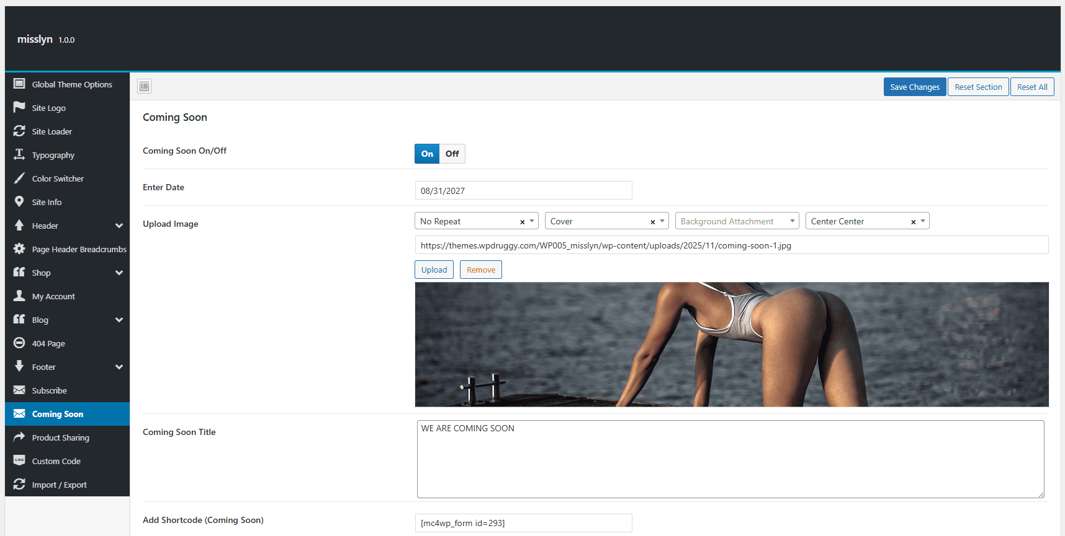Click the Enter Date field

point(523,190)
